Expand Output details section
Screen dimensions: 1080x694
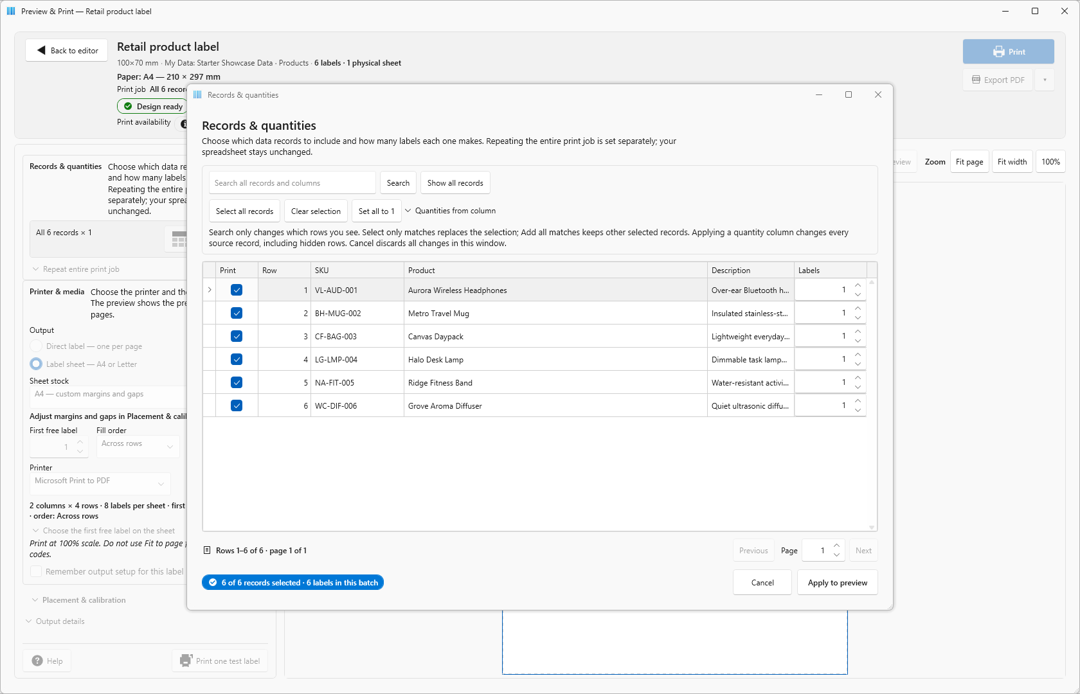click(x=55, y=621)
